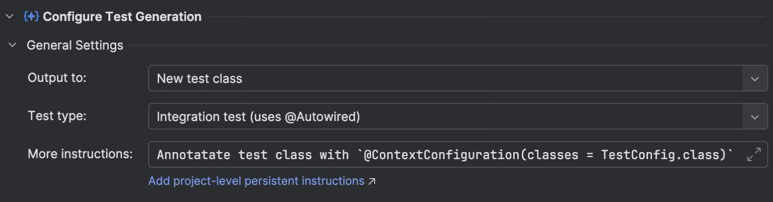Open Add project-level persistent instructions link
Viewport: 773px width, 202px height.
[x=256, y=181]
